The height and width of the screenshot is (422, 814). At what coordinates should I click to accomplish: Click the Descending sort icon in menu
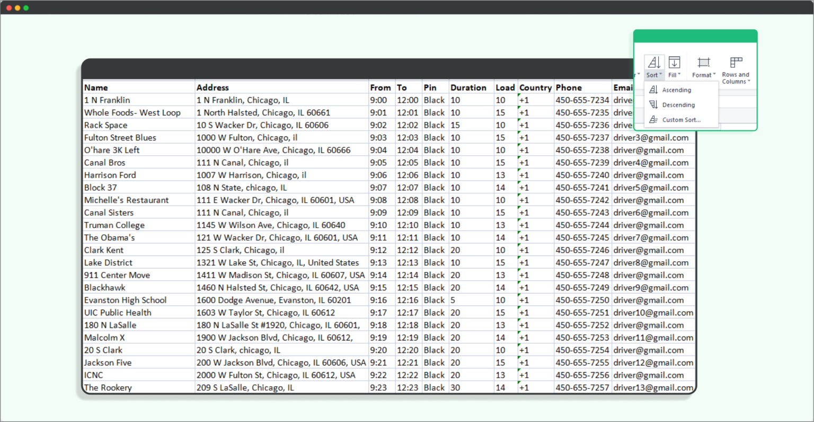pos(653,105)
